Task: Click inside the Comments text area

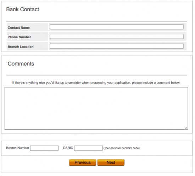Action: [96, 108]
